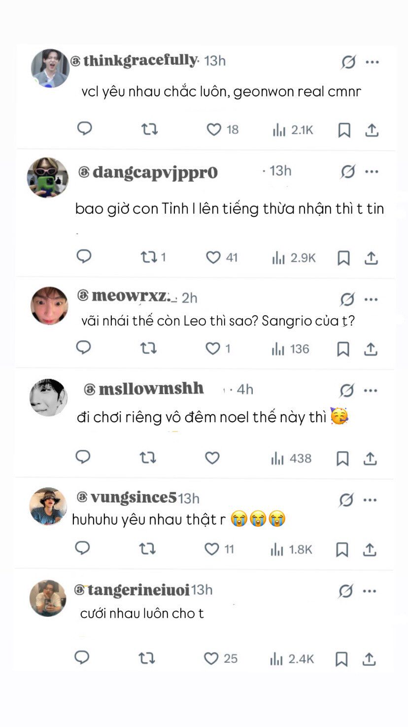Open thinkgracefully's profile via username

click(x=140, y=61)
